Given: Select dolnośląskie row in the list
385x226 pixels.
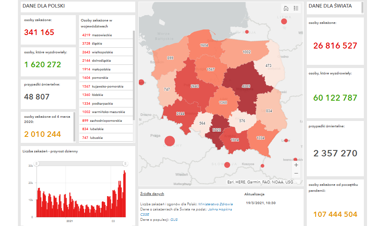Looking at the screenshot, I should 106,60.
